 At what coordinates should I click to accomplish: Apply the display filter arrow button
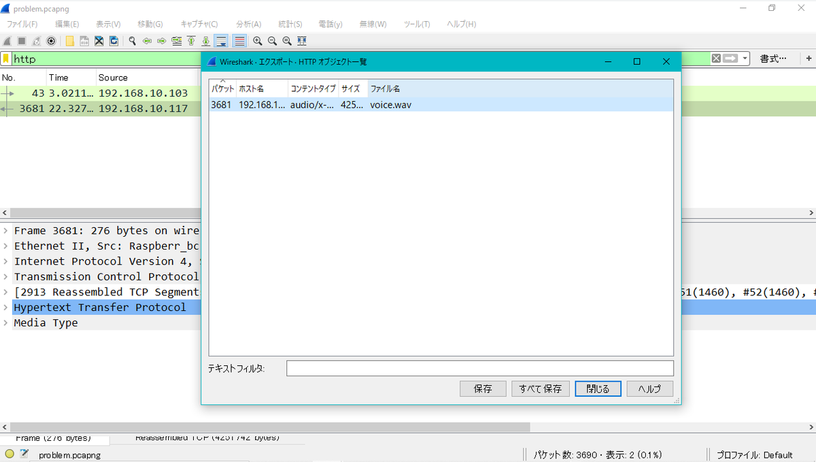730,59
